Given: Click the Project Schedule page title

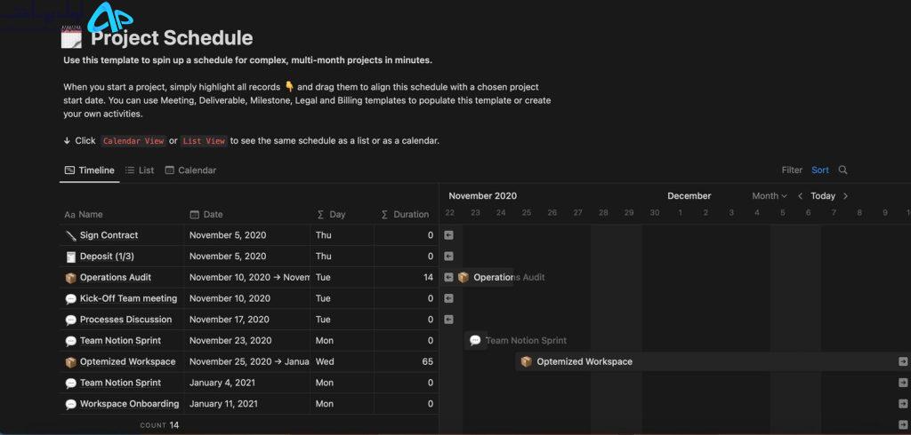Looking at the screenshot, I should [172, 37].
